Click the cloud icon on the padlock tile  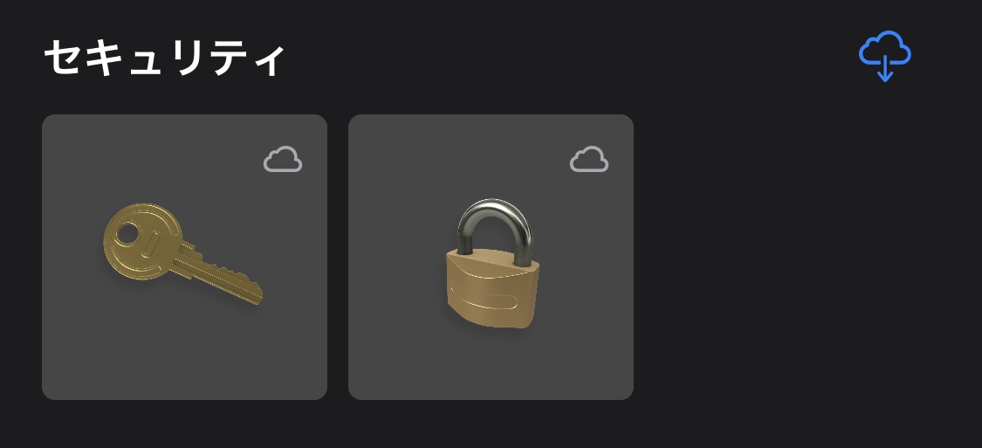[588, 159]
